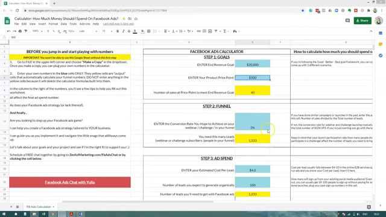386x217 pixels.
Task: Select the Paint format tool
Action: click(x=25, y=31)
